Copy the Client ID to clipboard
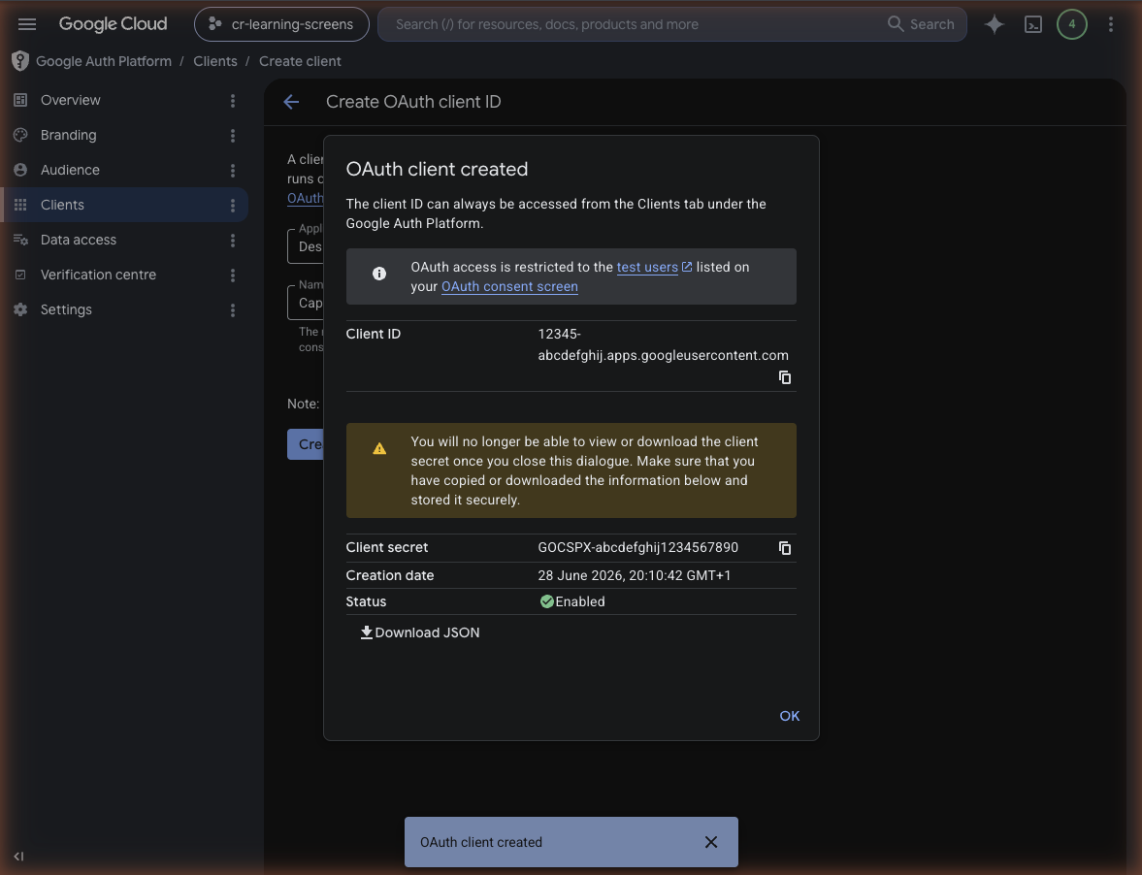Screen dimensions: 1142x875 (784, 377)
